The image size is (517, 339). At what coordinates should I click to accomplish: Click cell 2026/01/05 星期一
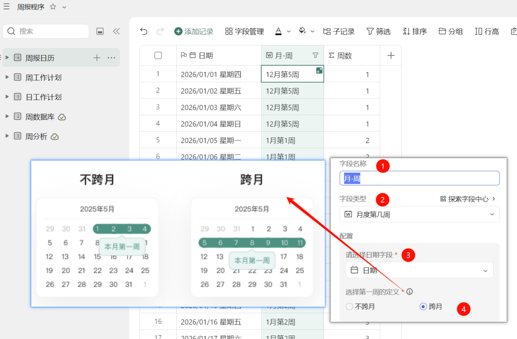click(x=219, y=140)
